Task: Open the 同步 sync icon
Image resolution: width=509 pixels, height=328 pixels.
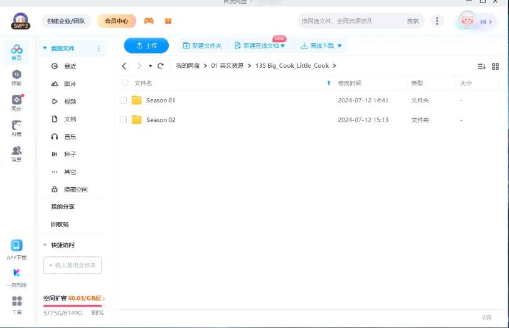Action: (16, 102)
